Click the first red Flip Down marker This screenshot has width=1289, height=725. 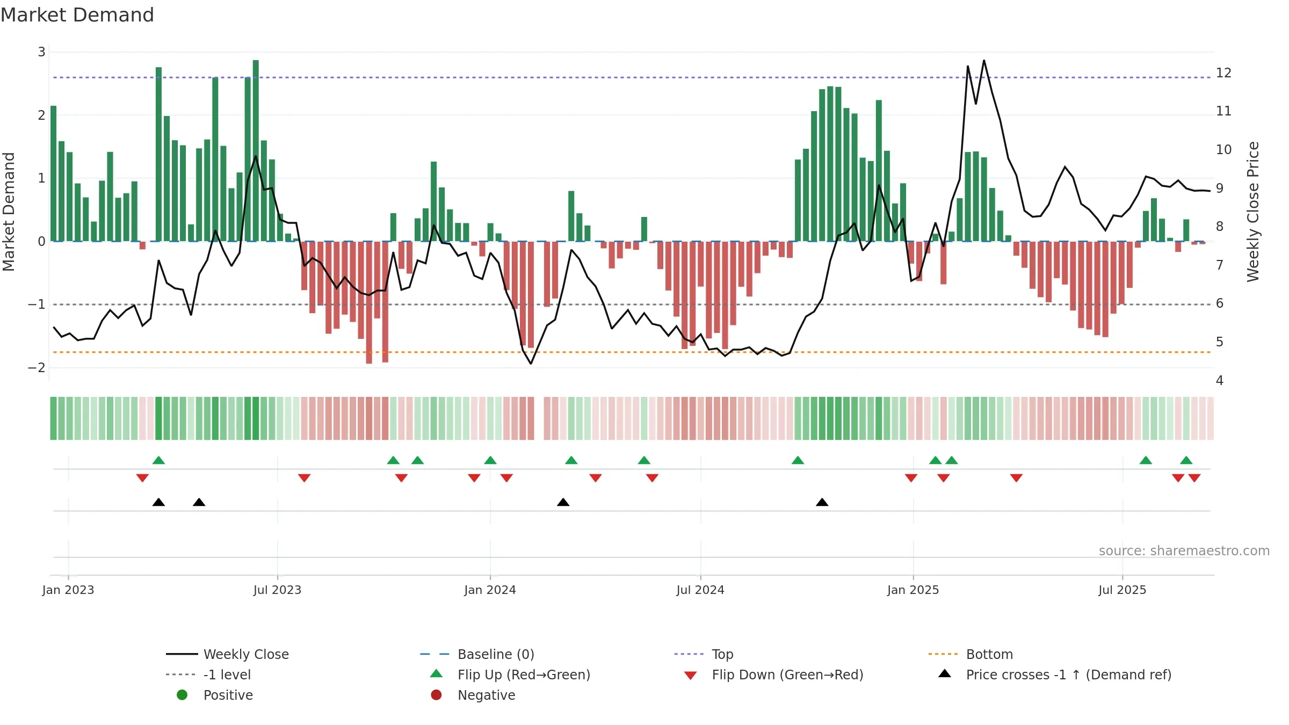142,478
